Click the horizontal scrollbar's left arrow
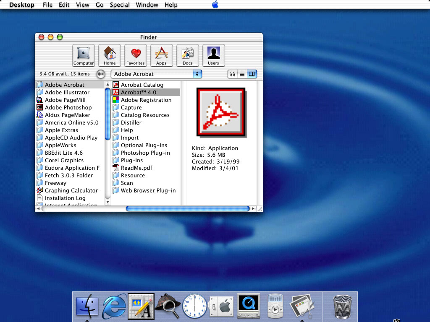This screenshot has height=322, width=430. [x=38, y=209]
